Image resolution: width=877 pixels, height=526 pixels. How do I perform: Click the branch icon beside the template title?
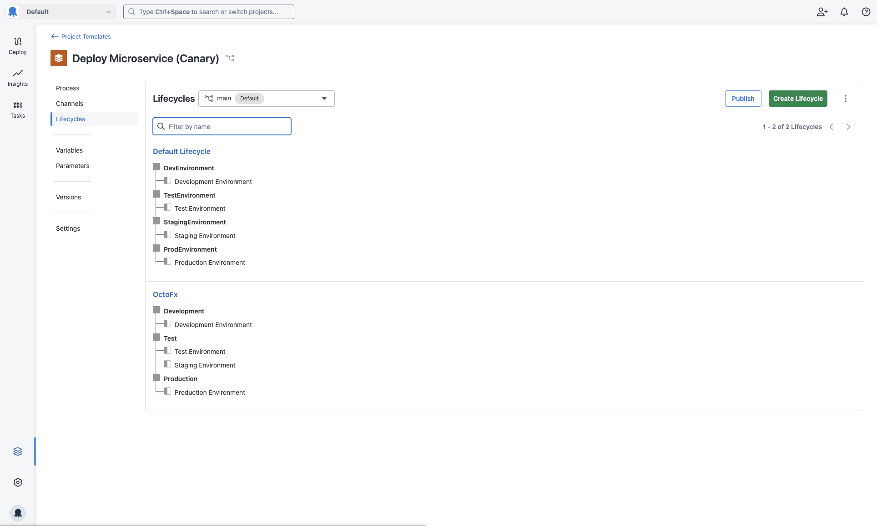(230, 58)
